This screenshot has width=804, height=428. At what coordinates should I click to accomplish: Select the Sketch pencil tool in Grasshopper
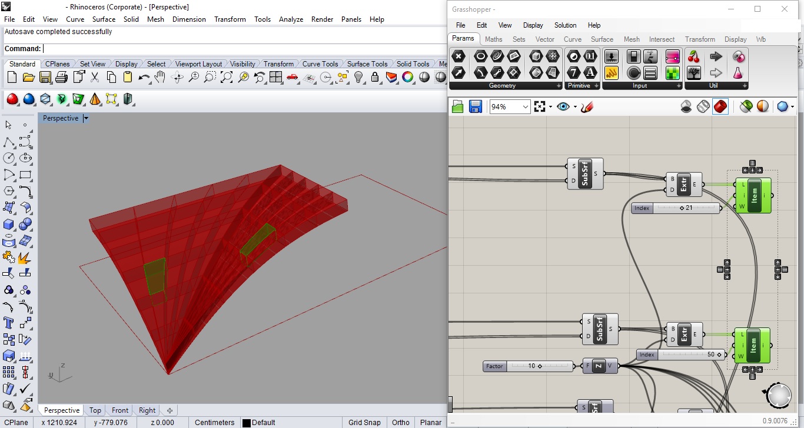tap(586, 106)
